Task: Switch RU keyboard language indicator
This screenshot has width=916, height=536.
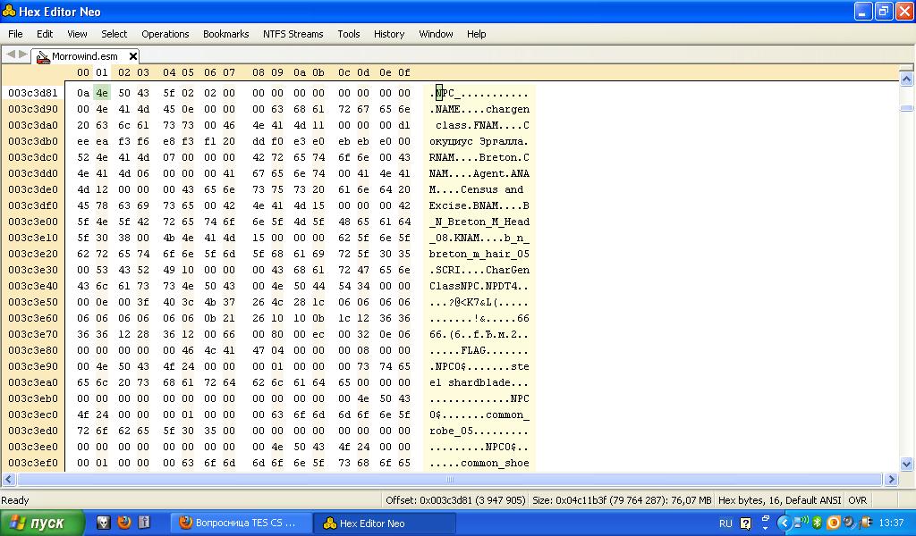Action: point(725,523)
